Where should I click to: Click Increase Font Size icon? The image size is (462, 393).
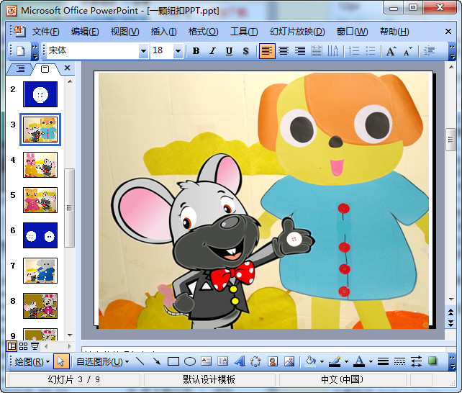click(x=391, y=51)
